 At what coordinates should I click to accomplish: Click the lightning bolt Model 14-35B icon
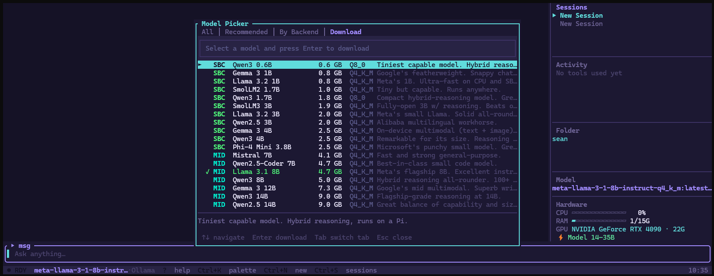point(561,237)
